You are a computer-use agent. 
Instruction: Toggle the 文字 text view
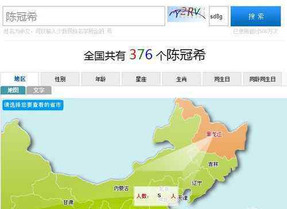click(39, 90)
